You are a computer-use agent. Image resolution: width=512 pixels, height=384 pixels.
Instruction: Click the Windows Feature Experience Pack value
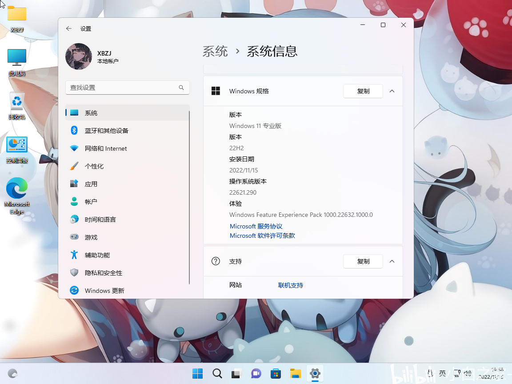coord(301,215)
